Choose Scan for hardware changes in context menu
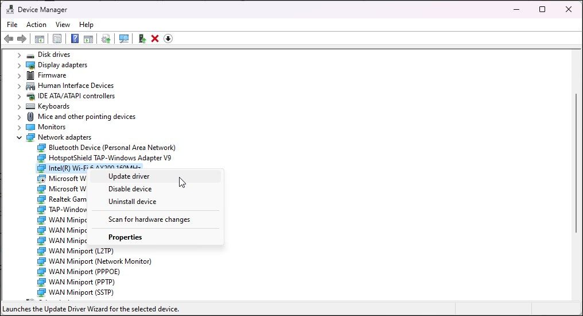 point(156,219)
